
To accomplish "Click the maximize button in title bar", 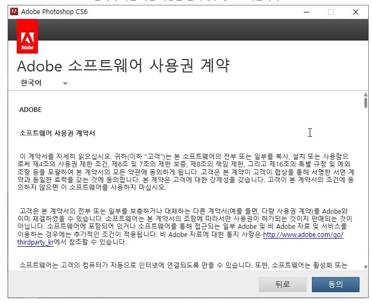I will coord(331,12).
